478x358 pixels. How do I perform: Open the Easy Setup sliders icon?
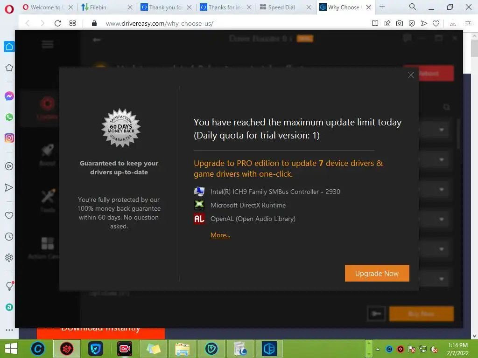click(x=468, y=23)
